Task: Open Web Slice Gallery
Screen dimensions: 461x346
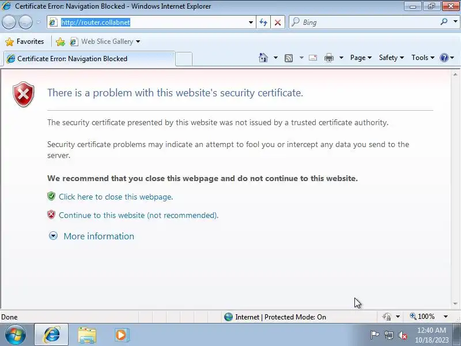Action: coord(105,42)
